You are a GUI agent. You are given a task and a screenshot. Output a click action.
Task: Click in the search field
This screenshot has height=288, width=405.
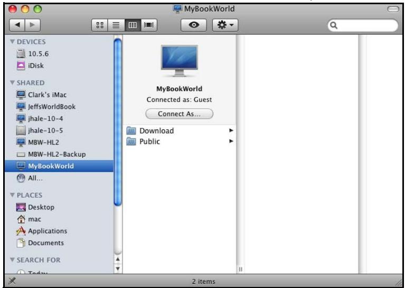pyautogui.click(x=363, y=25)
